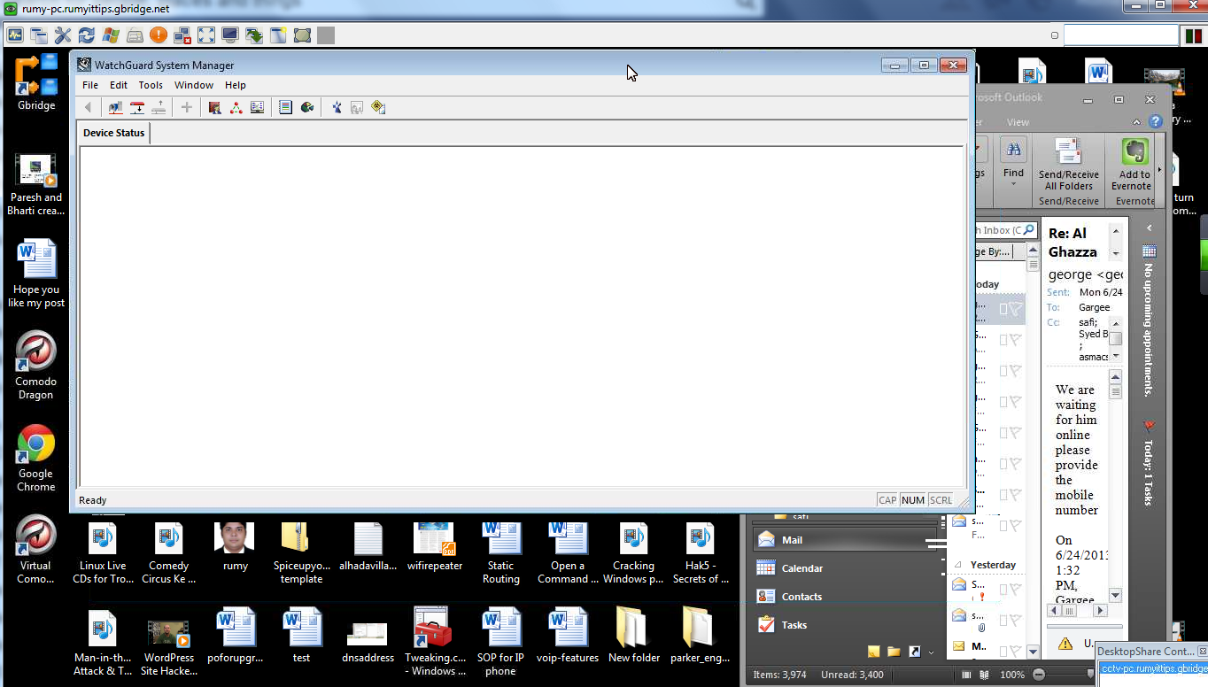
Task: Open File menu in WatchGuard System Manager
Action: [90, 85]
